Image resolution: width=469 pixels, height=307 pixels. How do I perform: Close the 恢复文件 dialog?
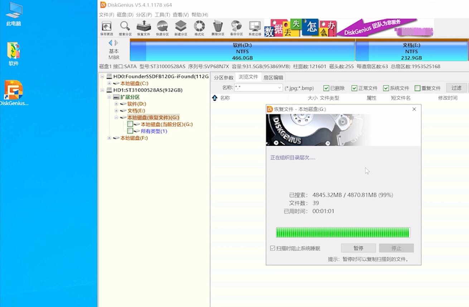click(414, 109)
